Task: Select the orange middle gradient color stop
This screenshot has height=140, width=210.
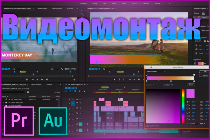Action: point(171,81)
